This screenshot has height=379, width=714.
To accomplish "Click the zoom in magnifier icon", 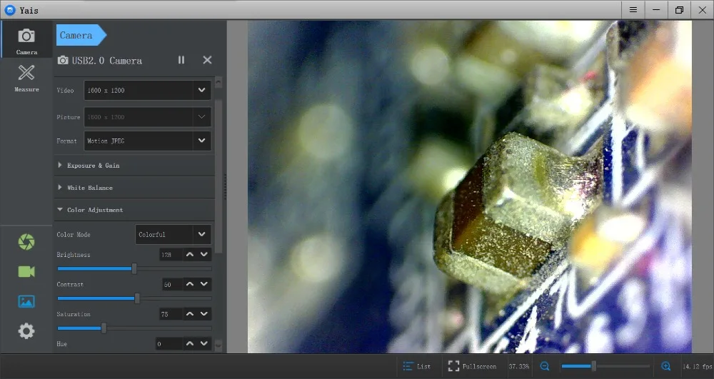I will [x=665, y=366].
